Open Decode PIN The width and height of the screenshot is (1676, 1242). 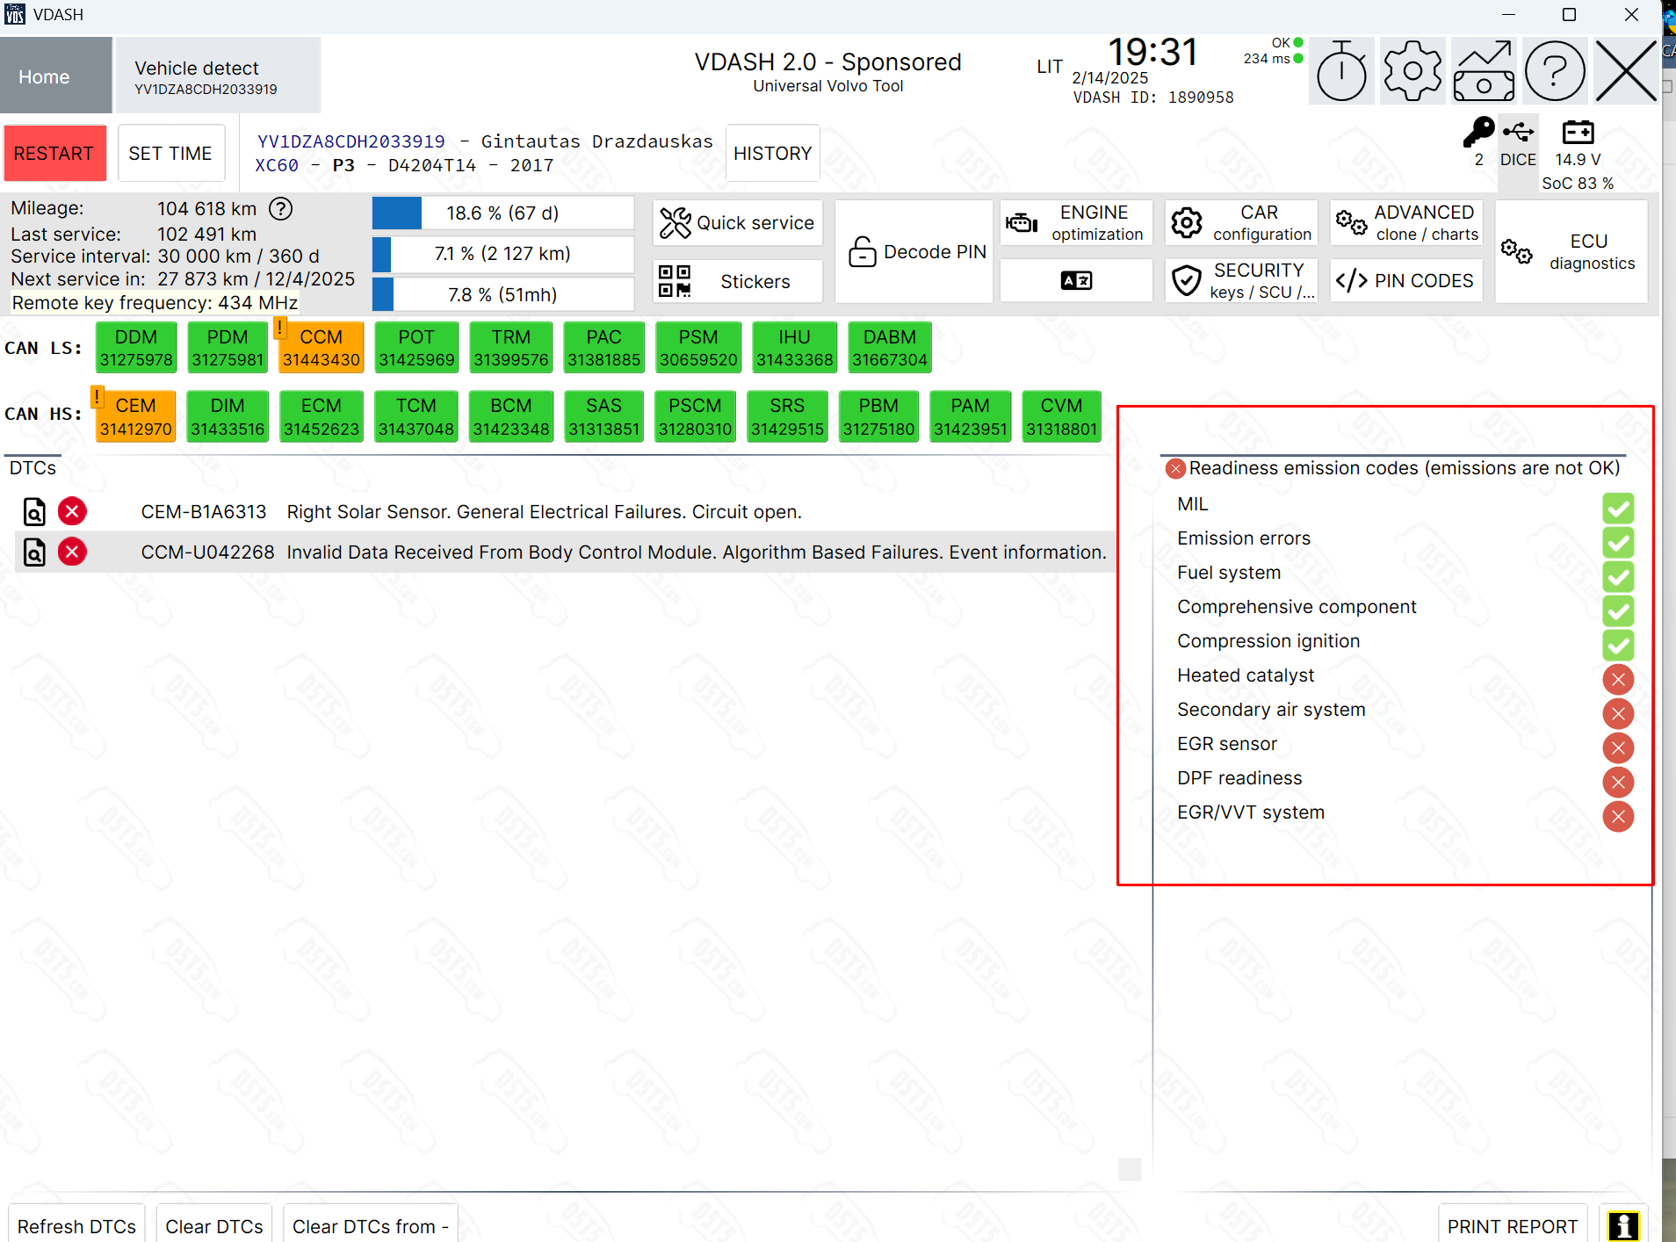[x=914, y=252]
